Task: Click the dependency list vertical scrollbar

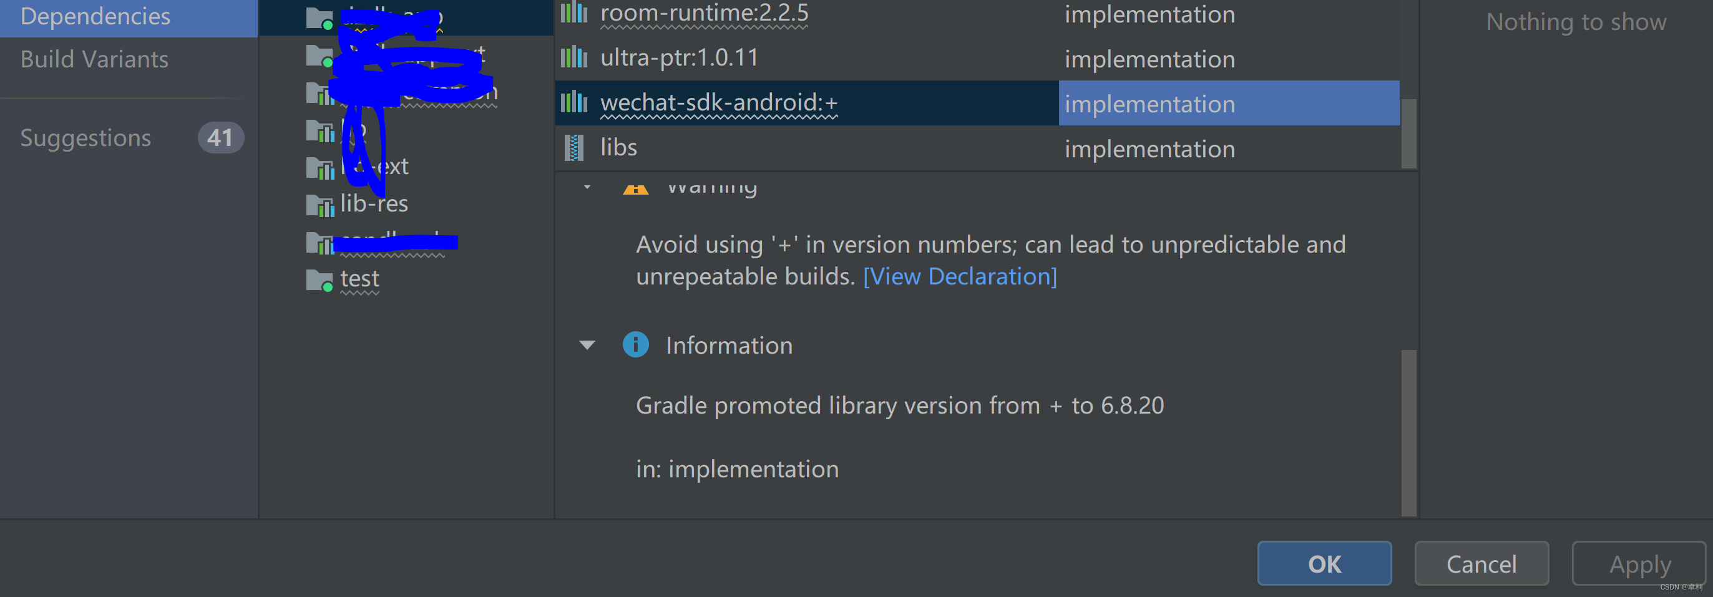Action: pos(1408,133)
